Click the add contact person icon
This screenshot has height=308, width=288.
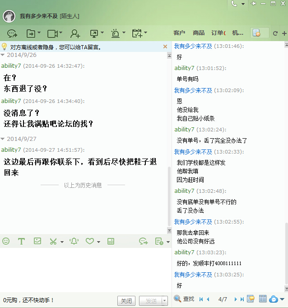tap(75, 33)
